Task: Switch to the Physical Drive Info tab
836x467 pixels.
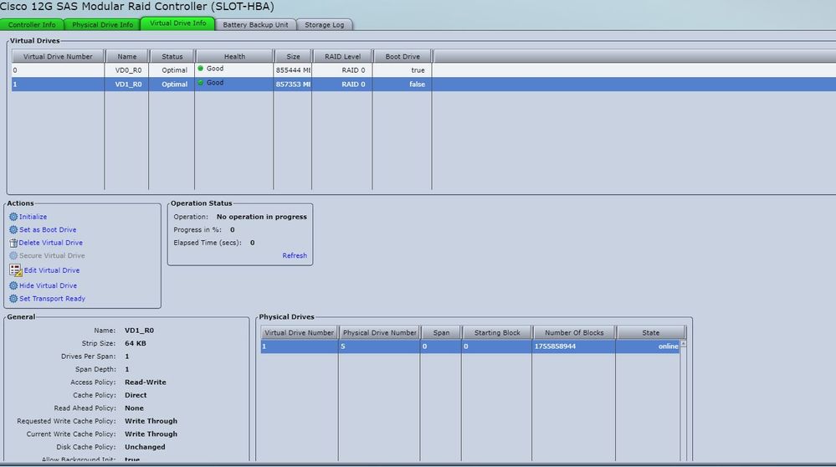Action: [102, 24]
